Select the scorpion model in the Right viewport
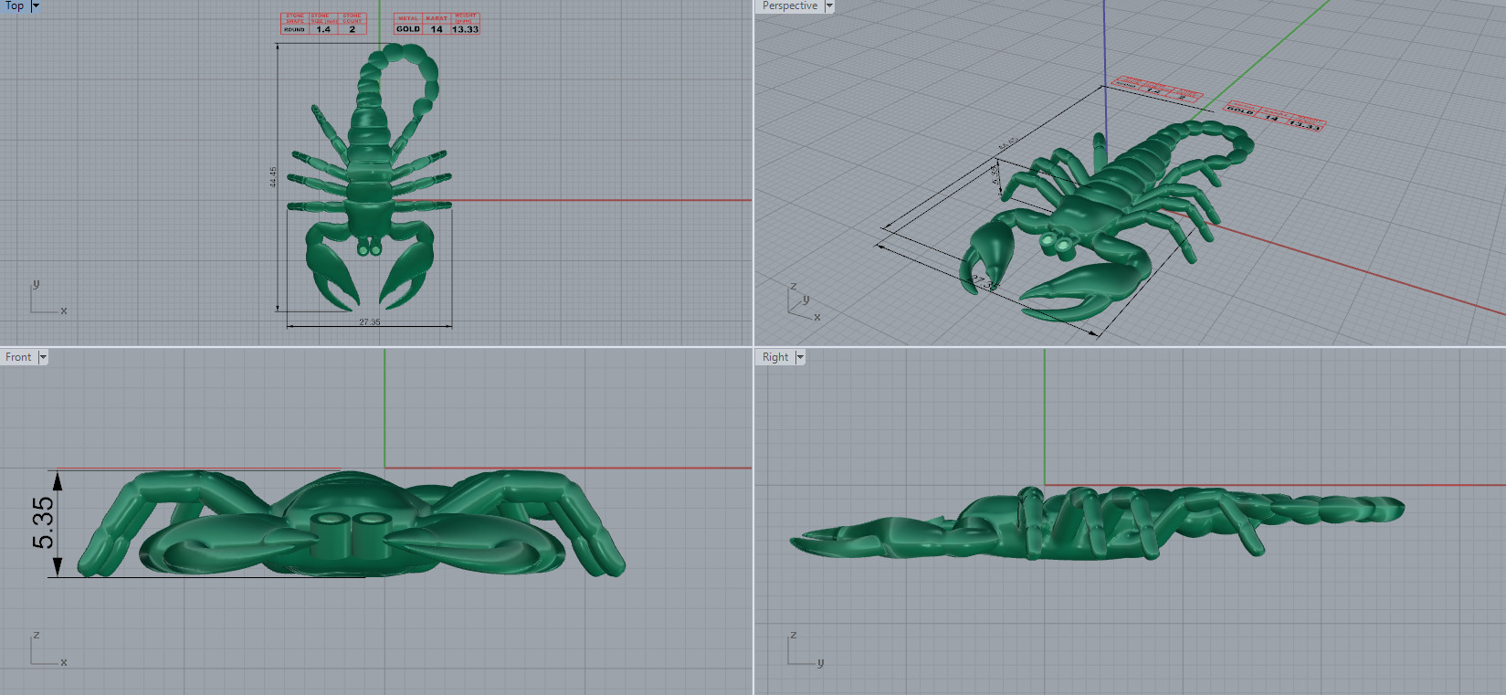 1096,525
